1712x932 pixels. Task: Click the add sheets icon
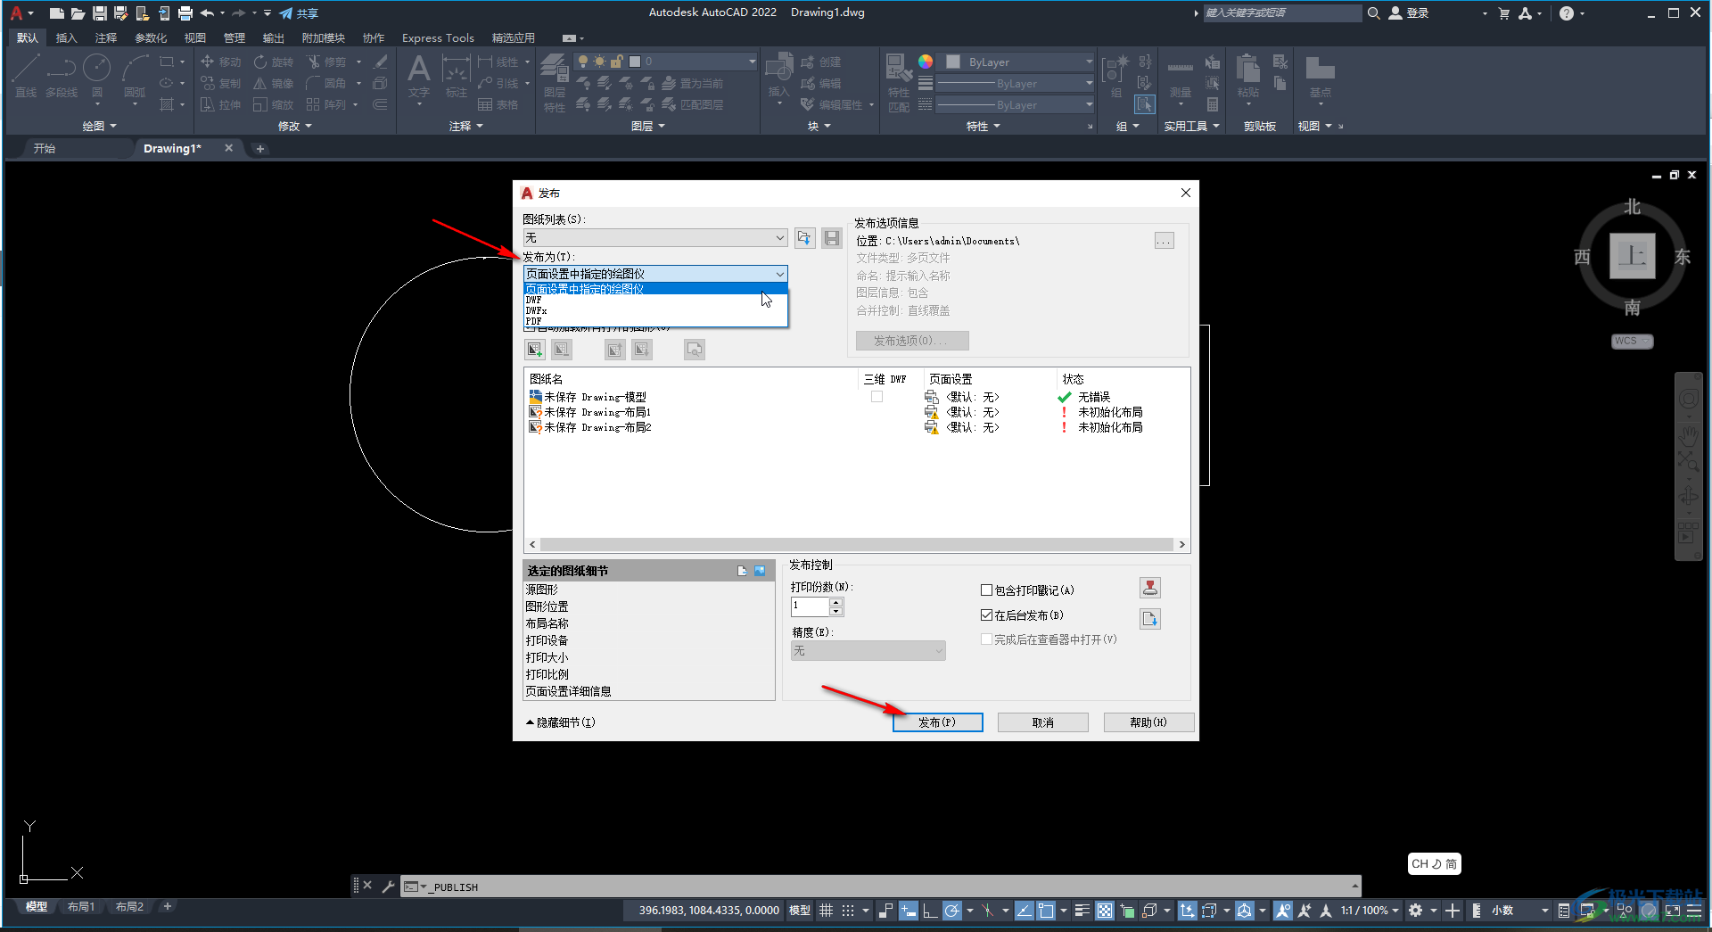(535, 350)
